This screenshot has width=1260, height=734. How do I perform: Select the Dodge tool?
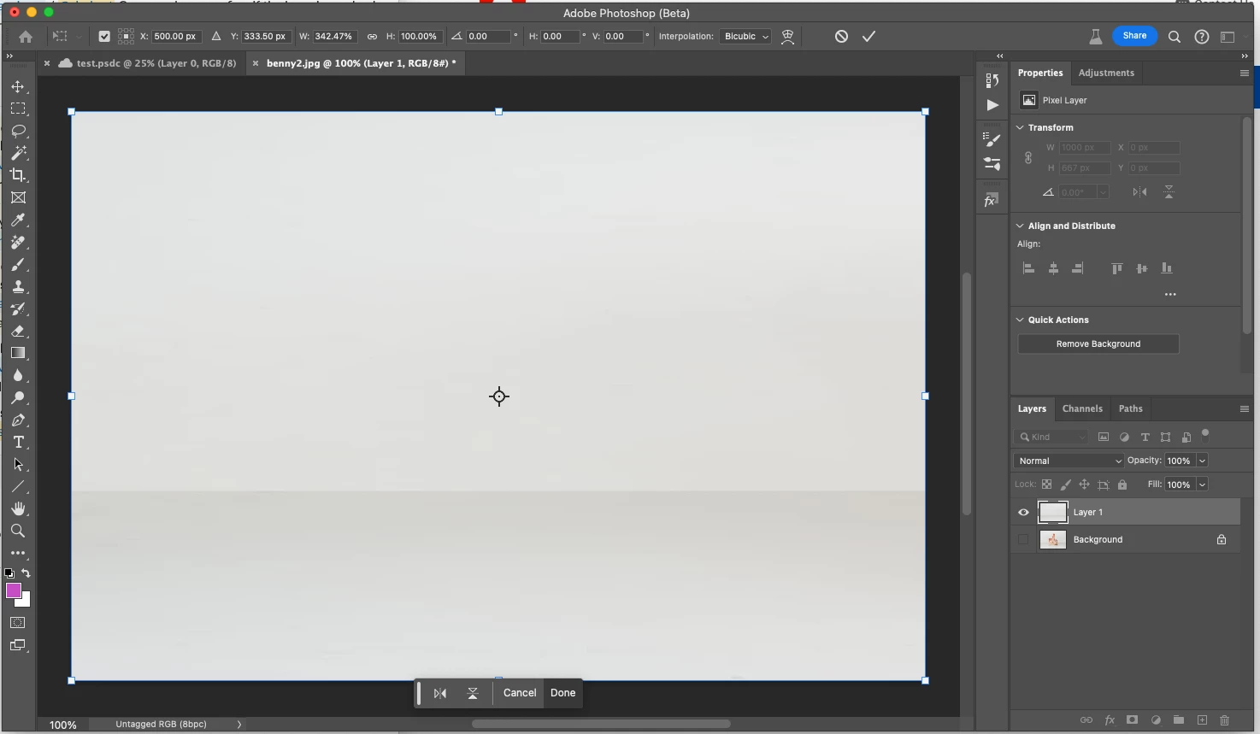point(18,398)
